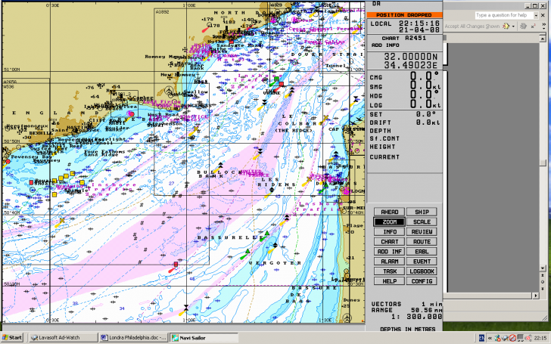
Task: Switch to Lavasoft Ad-Watch in taskbar
Action: (x=63, y=337)
